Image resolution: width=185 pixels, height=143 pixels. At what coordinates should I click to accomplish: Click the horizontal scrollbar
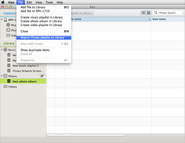86,135
